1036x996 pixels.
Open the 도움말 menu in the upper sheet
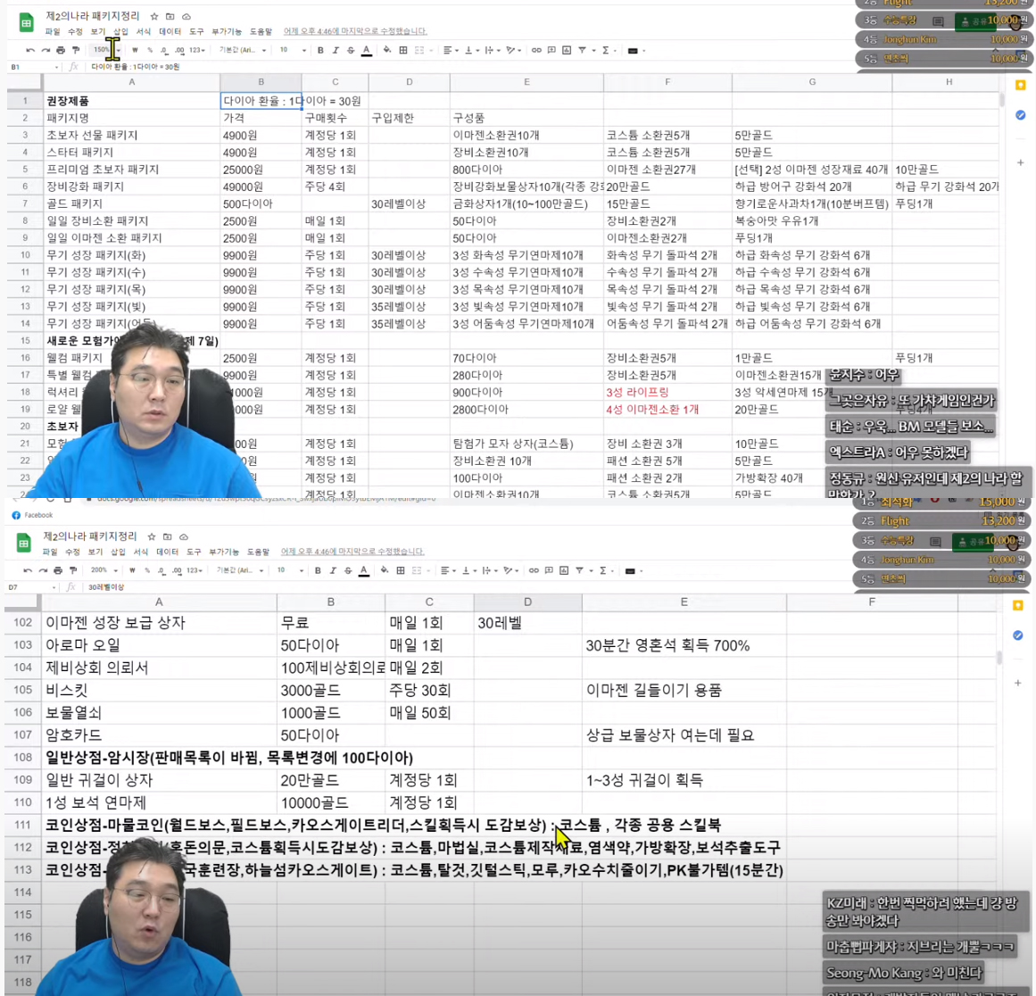[x=261, y=32]
